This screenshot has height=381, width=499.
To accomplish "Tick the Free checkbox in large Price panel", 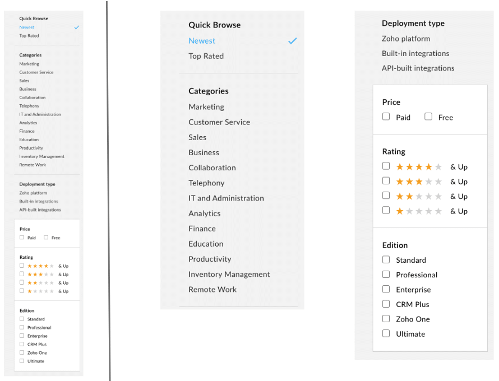I will pos(428,117).
